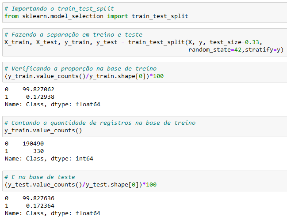Click 'Name: Class, dtype: int64' output line

[49, 159]
